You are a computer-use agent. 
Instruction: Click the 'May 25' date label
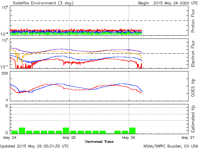(x=69, y=138)
